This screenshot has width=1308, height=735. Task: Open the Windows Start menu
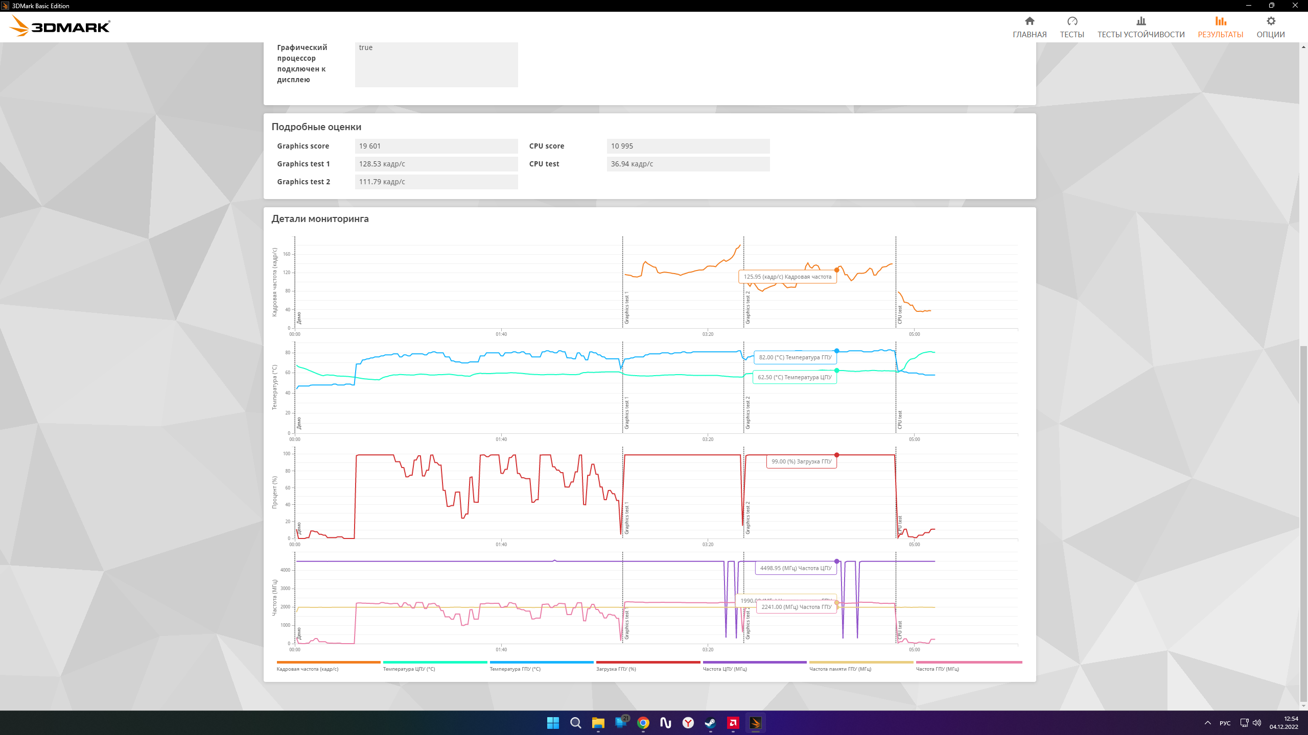click(553, 723)
